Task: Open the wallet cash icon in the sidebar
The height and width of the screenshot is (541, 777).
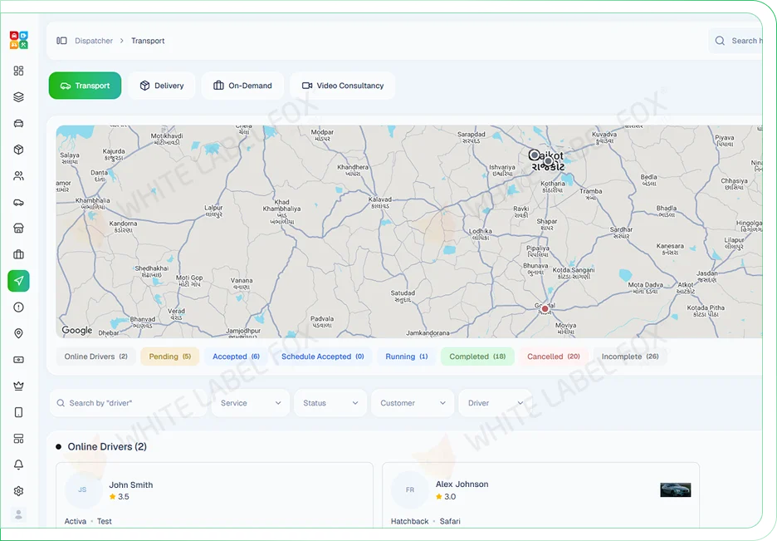Action: pyautogui.click(x=18, y=360)
